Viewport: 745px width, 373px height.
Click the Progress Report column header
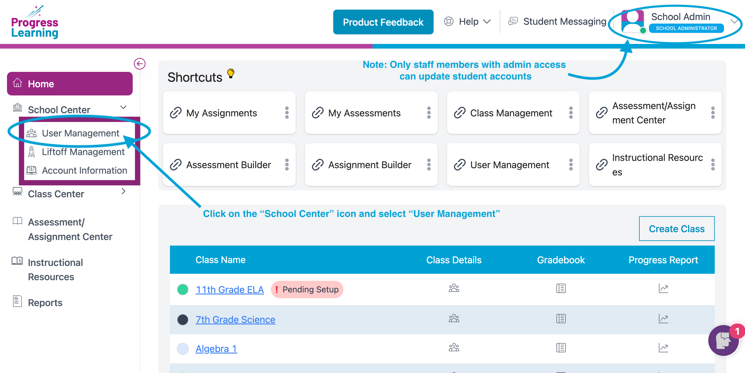tap(663, 260)
